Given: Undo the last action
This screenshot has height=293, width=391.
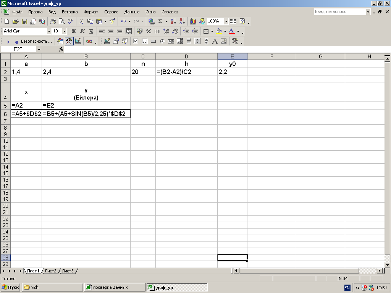Looking at the screenshot, I should click(x=123, y=21).
